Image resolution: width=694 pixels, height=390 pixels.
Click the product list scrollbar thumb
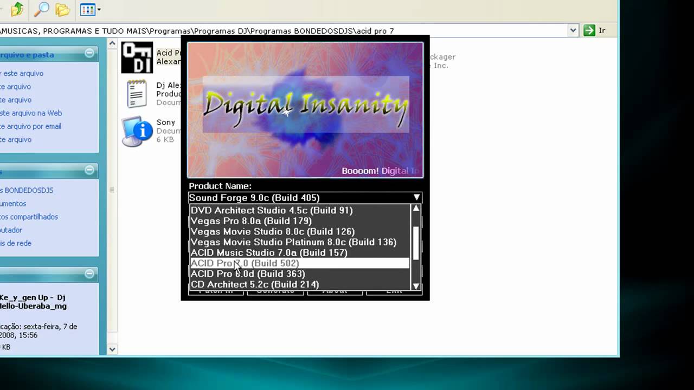pos(416,243)
